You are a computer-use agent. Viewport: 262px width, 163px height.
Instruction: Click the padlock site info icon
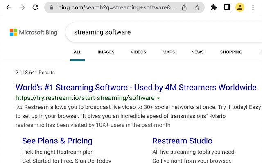pos(52,7)
